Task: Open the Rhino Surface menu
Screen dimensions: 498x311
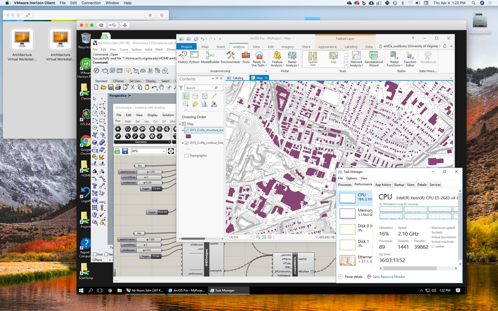Action: pyautogui.click(x=137, y=49)
